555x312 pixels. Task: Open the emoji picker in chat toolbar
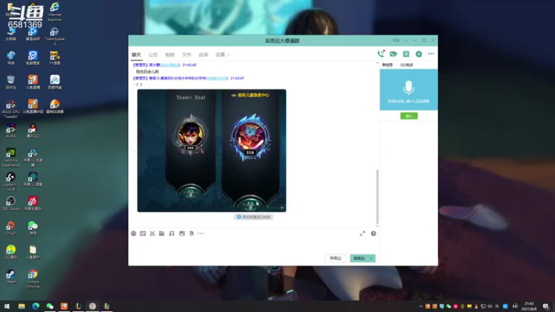click(133, 234)
